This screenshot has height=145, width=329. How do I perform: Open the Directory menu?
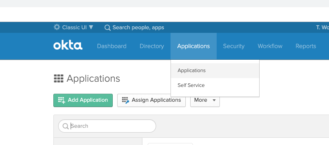click(152, 46)
